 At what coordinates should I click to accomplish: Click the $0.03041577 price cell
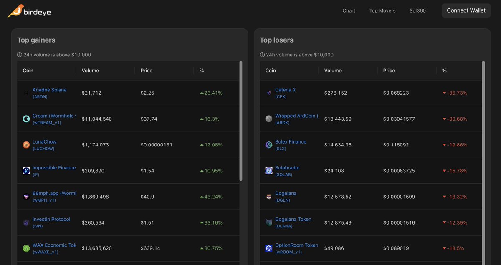click(x=399, y=119)
